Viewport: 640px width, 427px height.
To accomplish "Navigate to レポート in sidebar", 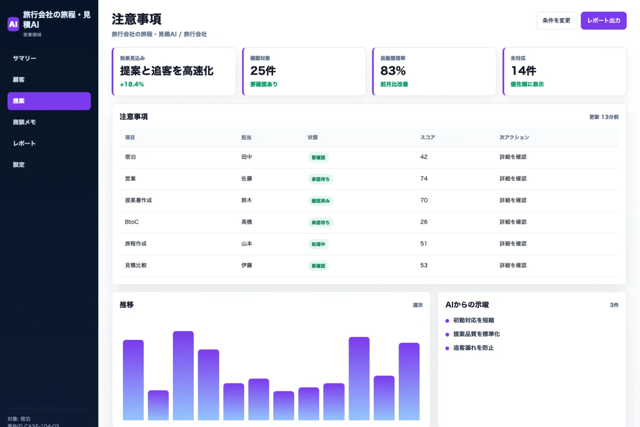I will click(49, 143).
